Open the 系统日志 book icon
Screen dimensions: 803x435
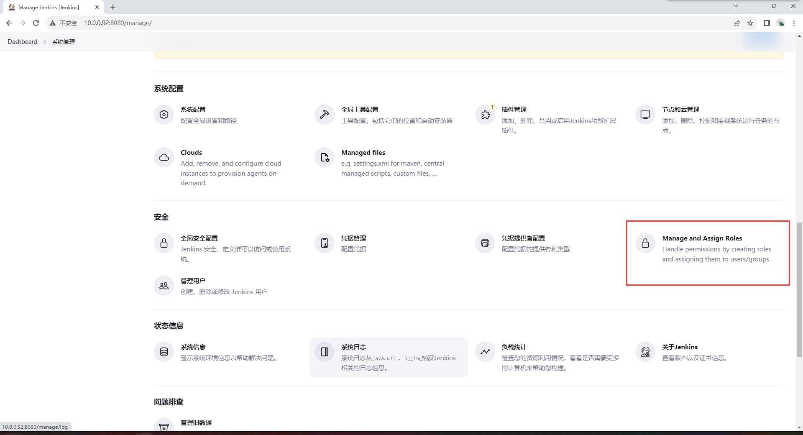pos(325,352)
